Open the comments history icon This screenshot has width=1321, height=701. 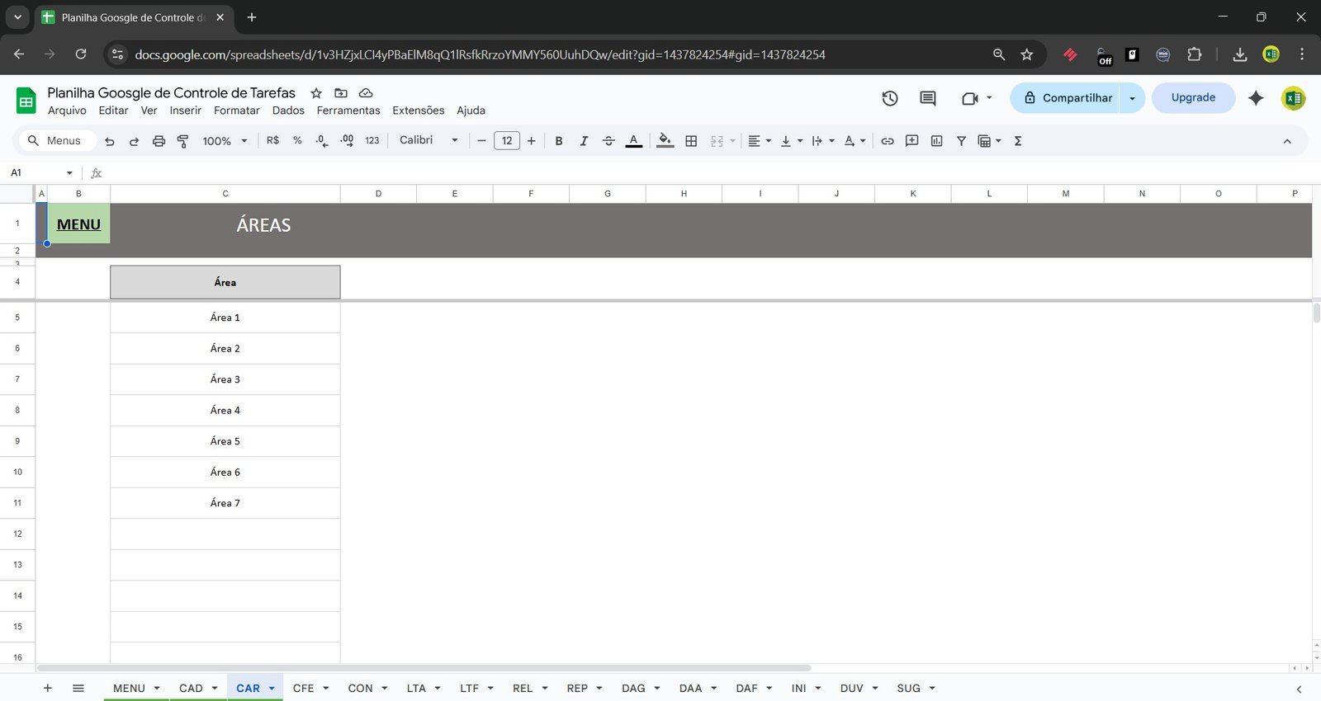tap(927, 98)
